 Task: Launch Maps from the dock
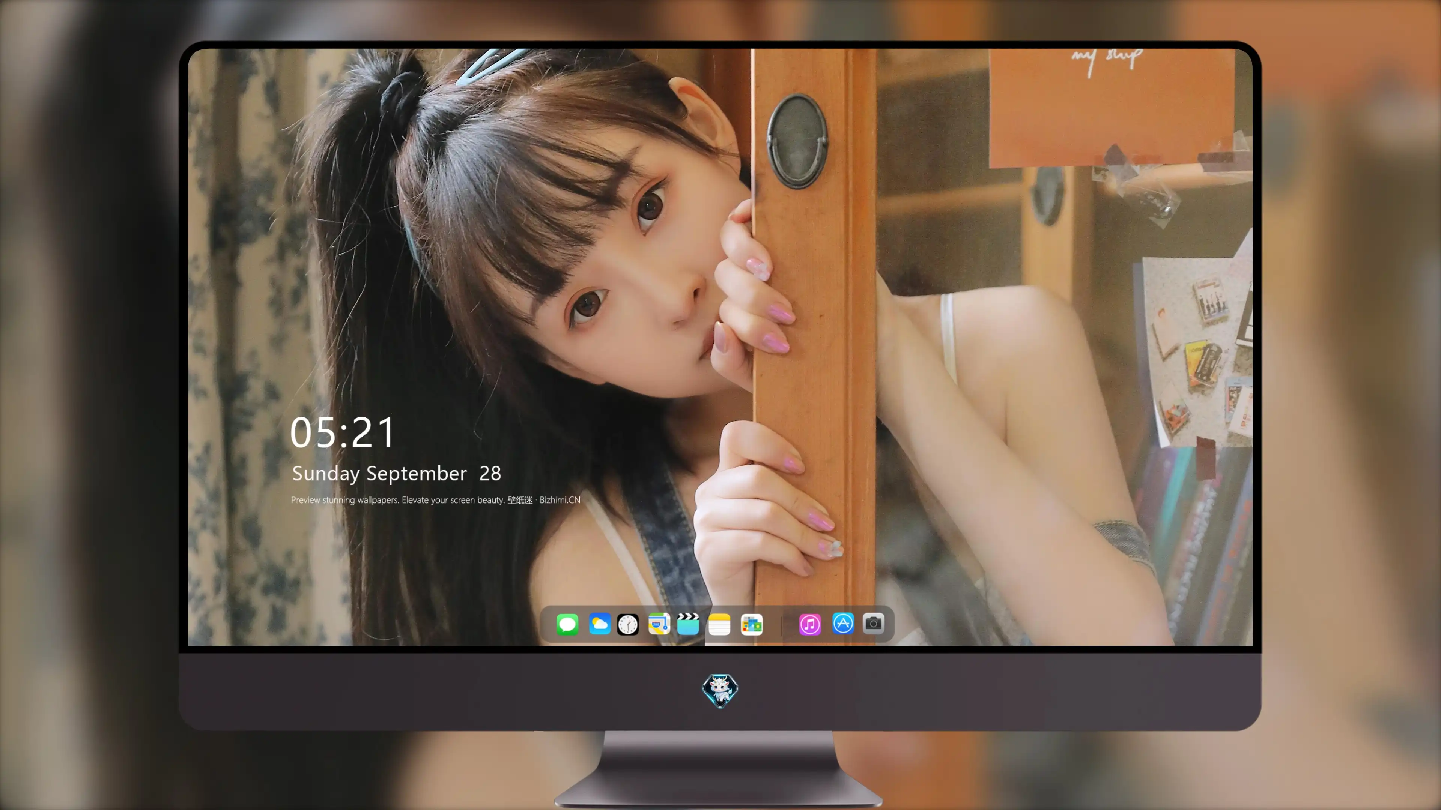coord(659,624)
